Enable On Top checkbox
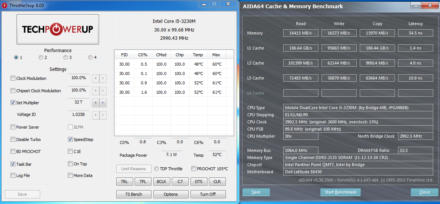This screenshot has height=204, width=440. (70, 164)
